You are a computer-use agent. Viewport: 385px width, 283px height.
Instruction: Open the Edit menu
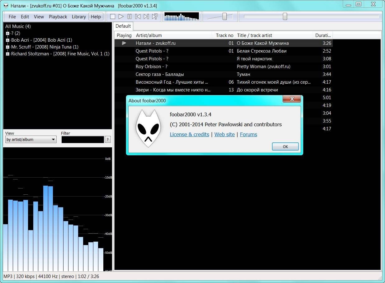(x=25, y=17)
